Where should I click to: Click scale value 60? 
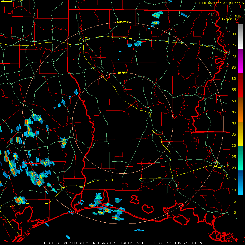234,79
